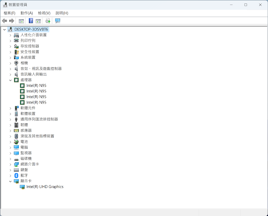Select the 鍵盤 label

point(24,170)
